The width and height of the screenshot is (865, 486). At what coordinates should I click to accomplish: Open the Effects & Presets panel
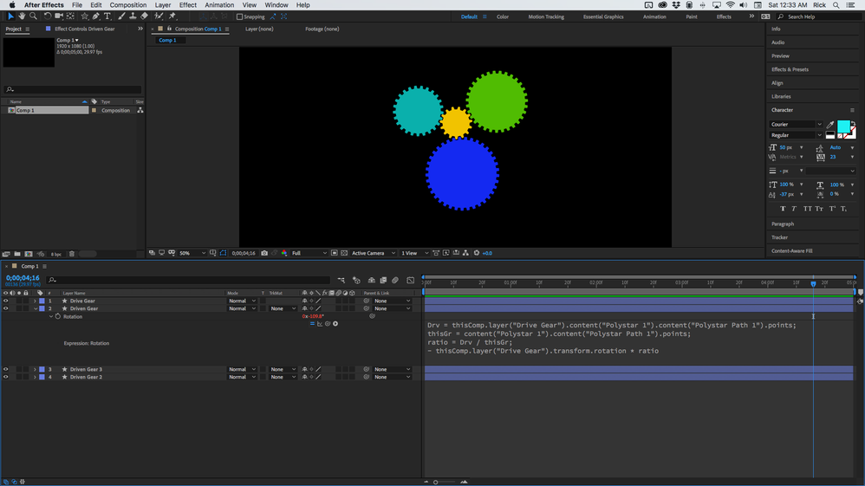click(790, 69)
